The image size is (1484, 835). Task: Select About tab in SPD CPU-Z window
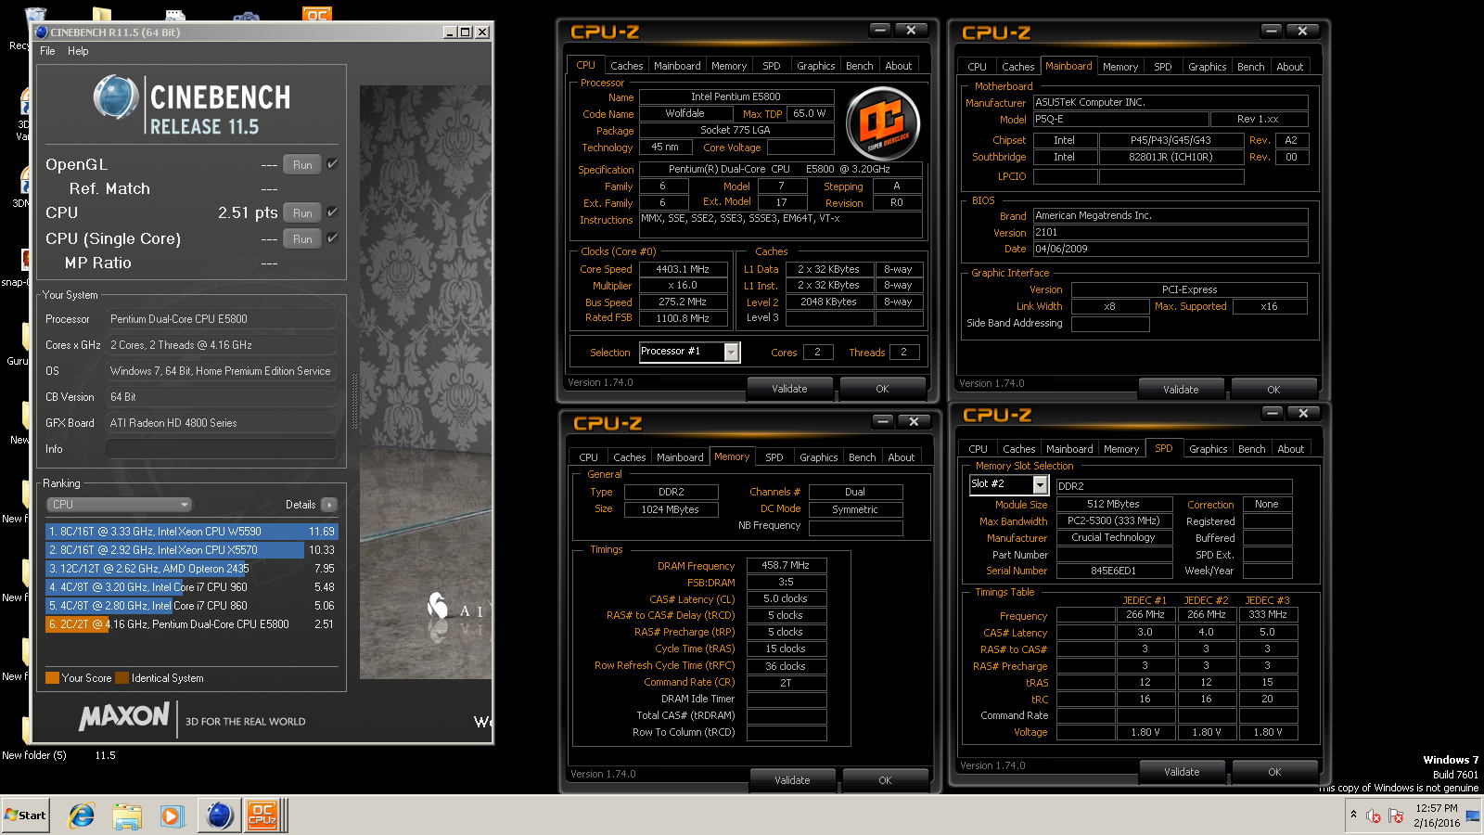(x=1290, y=449)
